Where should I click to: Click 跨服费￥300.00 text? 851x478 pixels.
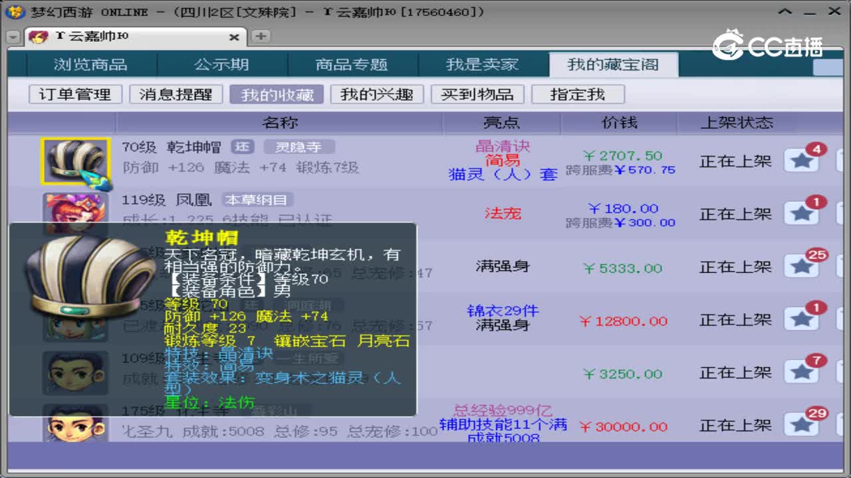tap(620, 223)
